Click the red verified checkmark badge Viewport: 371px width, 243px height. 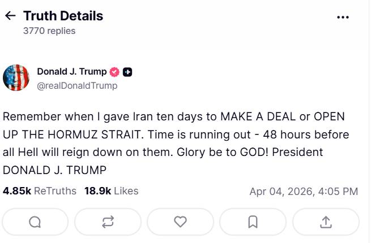tap(114, 72)
